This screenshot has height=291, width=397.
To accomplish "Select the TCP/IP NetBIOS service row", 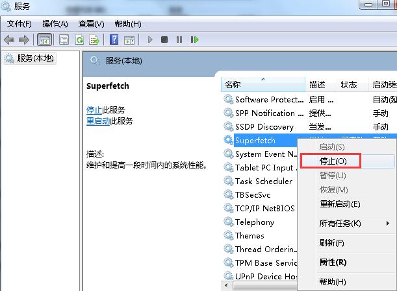I will point(261,209).
